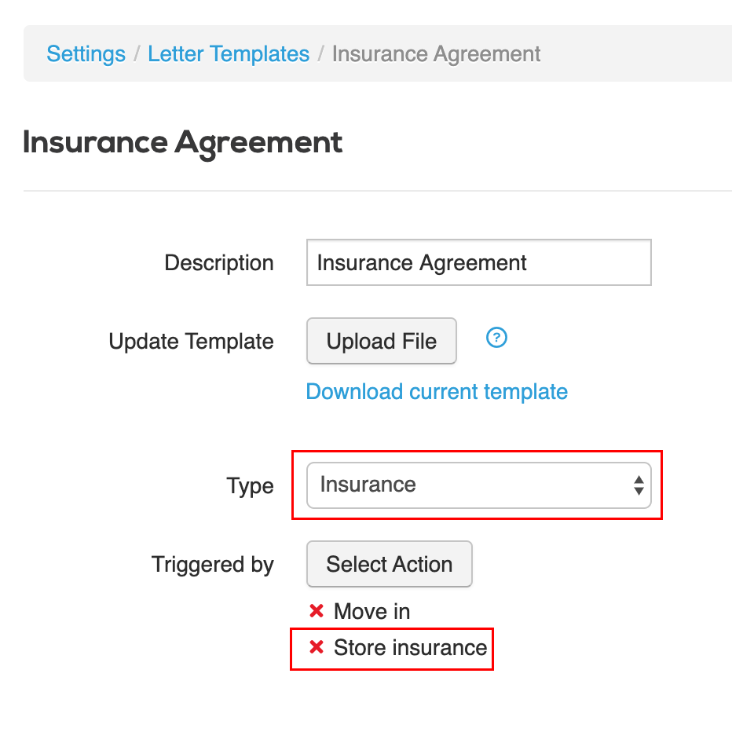Click the Description field label
Image resolution: width=732 pixels, height=732 pixels.
[219, 263]
